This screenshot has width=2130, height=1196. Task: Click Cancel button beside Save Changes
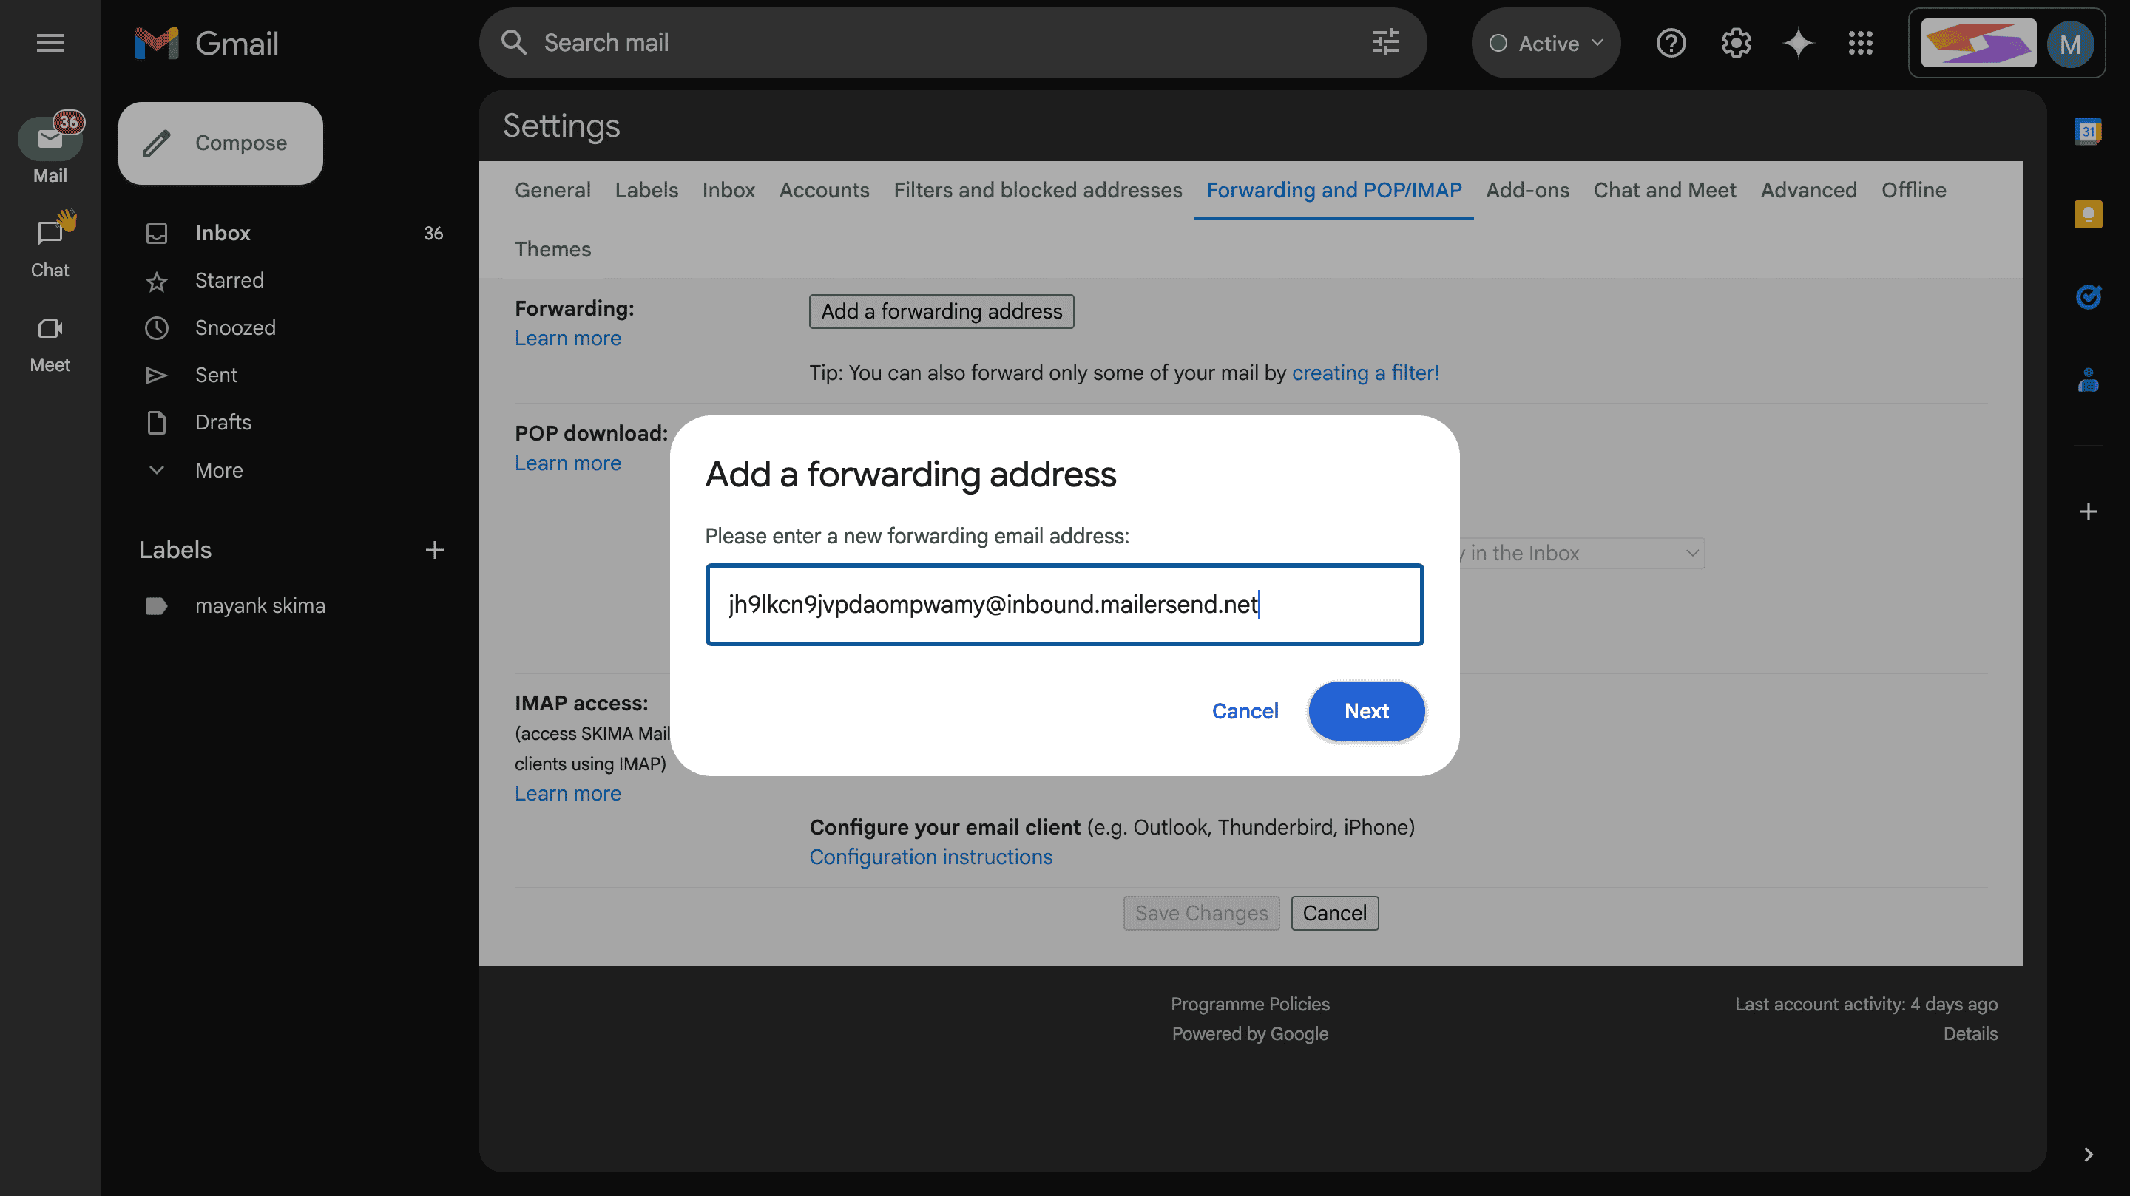(x=1333, y=912)
